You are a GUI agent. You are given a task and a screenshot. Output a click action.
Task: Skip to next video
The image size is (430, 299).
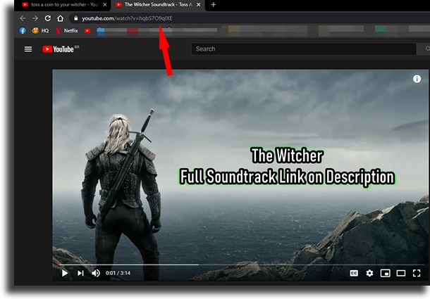point(80,273)
